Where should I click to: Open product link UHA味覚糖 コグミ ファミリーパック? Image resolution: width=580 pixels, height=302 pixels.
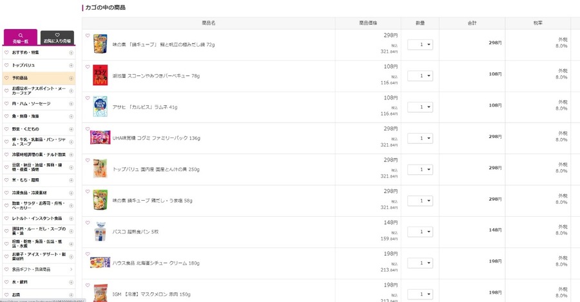coord(157,138)
